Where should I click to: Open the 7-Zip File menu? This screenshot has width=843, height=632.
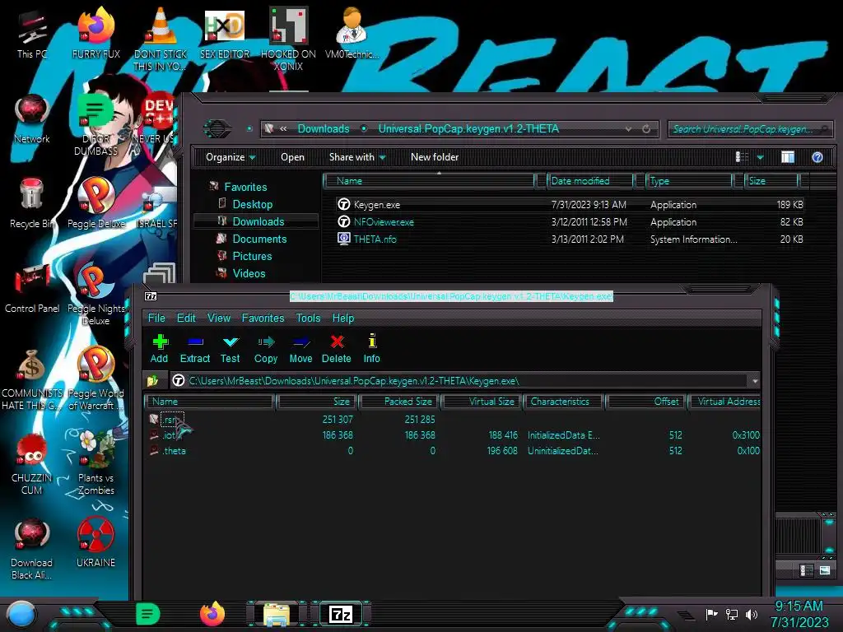(x=156, y=318)
